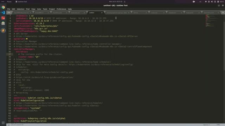
Task: Click the etcd.io configuration docs URL comment
Action: click(x=44, y=77)
